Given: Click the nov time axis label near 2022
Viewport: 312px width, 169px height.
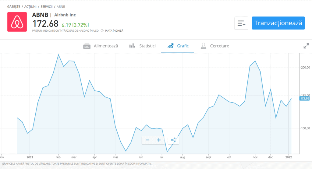Looking at the screenshot, I should point(255,157).
